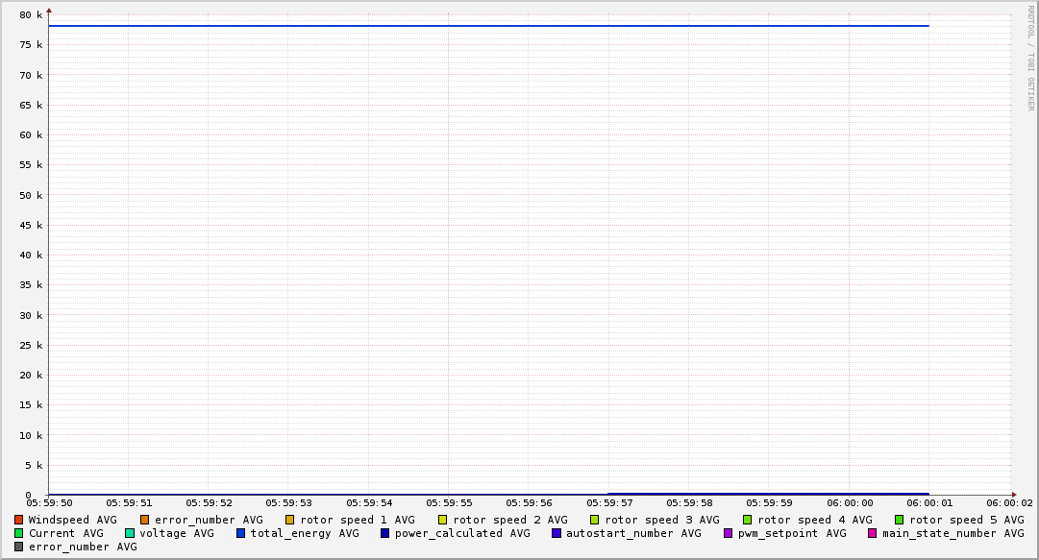
Task: Click the 06:00:00 time axis label
Action: pyautogui.click(x=850, y=502)
